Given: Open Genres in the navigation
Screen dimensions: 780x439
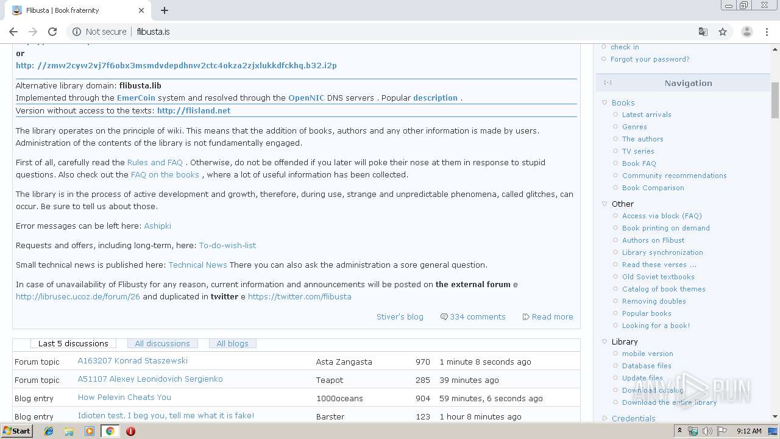Looking at the screenshot, I should pyautogui.click(x=634, y=127).
